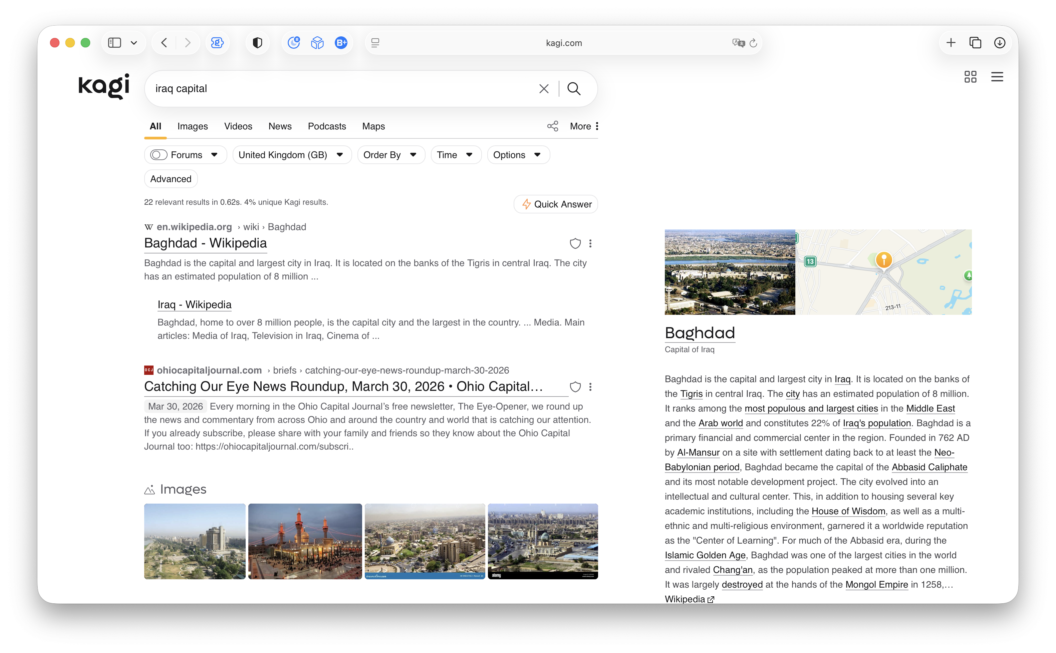This screenshot has width=1056, height=653.
Task: Click the Advanced button
Action: pos(171,179)
